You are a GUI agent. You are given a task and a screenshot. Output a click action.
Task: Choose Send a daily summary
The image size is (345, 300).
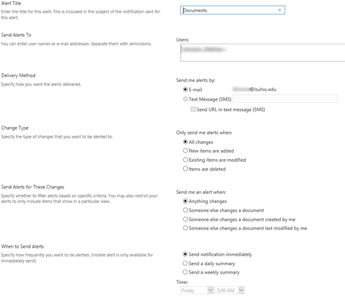click(x=185, y=263)
